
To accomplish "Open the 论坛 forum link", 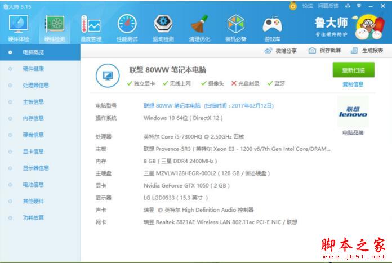I will coord(308,6).
